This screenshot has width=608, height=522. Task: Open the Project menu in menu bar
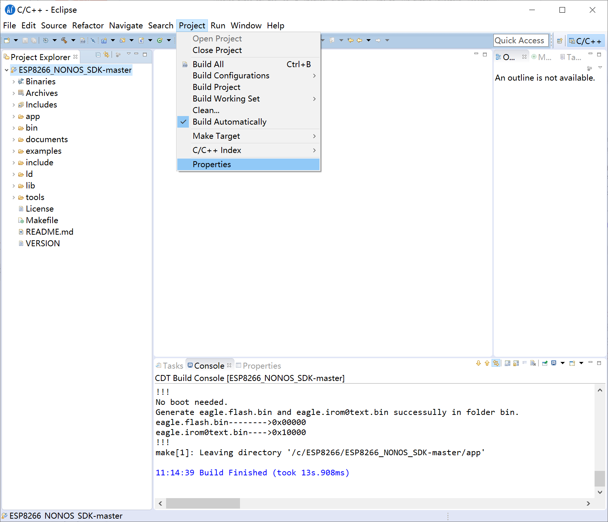tap(192, 25)
